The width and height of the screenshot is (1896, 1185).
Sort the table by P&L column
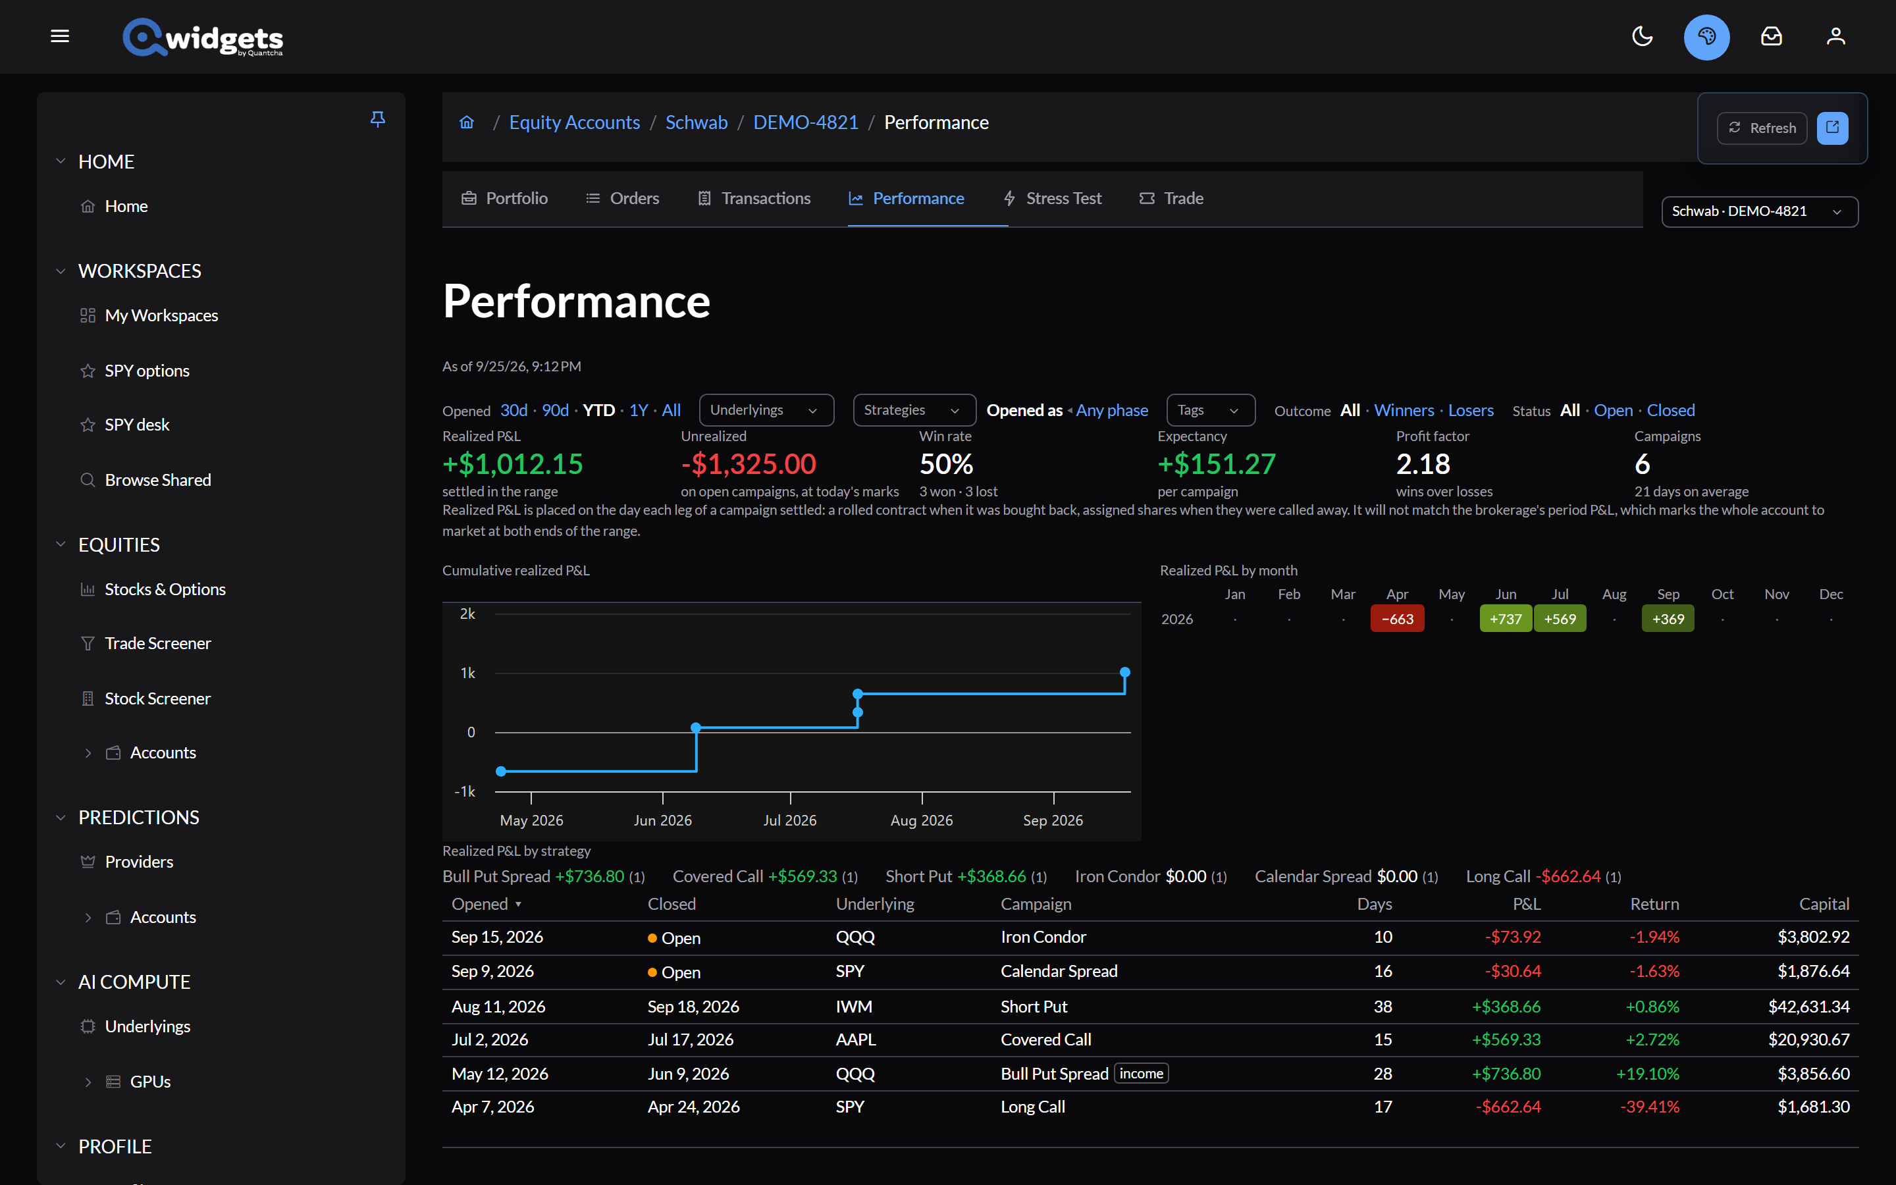pyautogui.click(x=1526, y=904)
